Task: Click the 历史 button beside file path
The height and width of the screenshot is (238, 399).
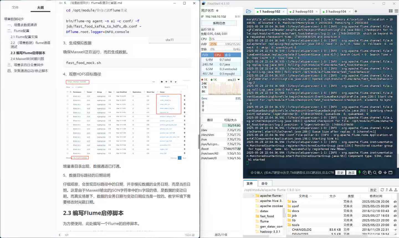Action: tap(373, 190)
